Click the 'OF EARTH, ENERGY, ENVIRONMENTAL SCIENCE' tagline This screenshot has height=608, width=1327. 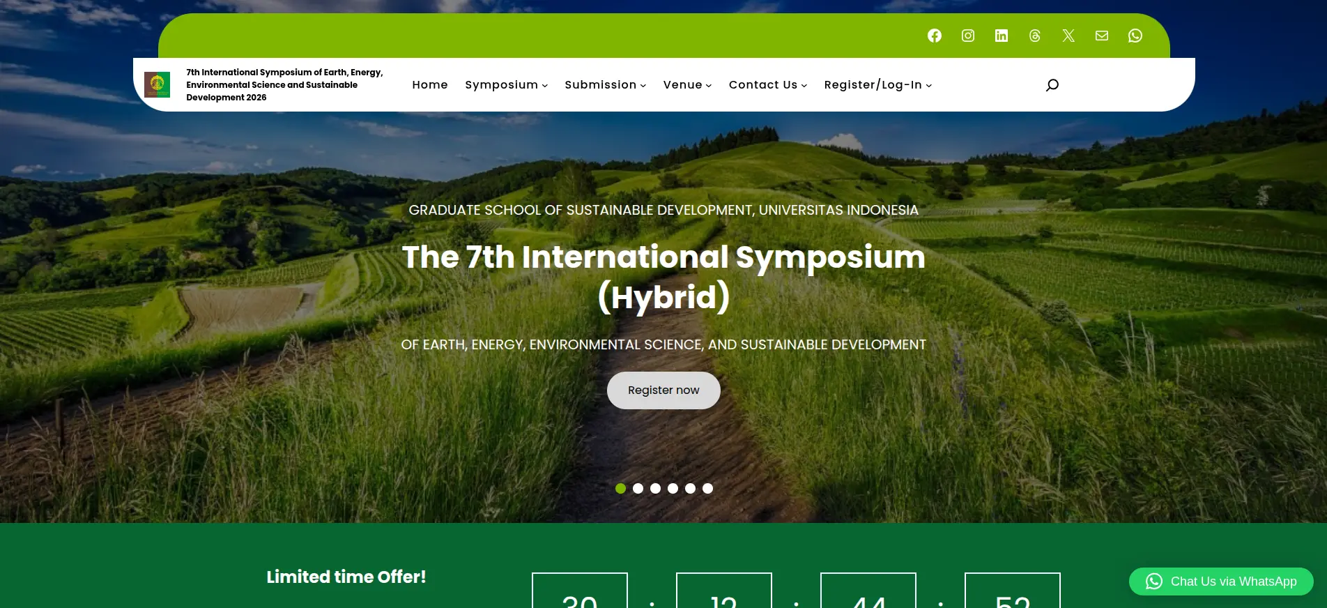pos(663,344)
